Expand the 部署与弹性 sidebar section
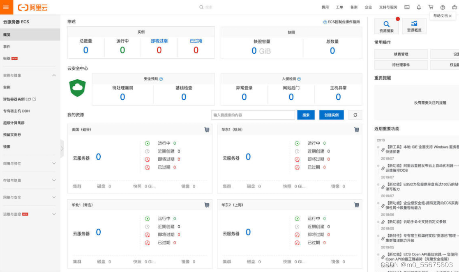This screenshot has height=272, width=459. (54, 163)
